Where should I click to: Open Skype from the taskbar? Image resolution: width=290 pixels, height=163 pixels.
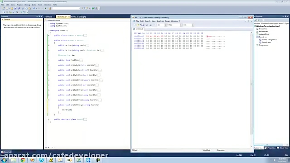click(x=42, y=160)
